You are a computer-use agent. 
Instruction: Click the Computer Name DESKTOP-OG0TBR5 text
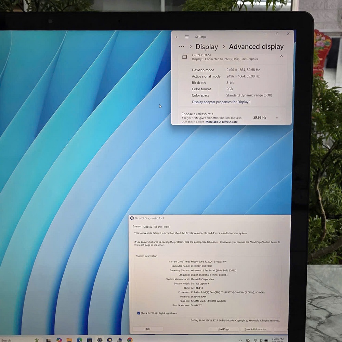201,266
